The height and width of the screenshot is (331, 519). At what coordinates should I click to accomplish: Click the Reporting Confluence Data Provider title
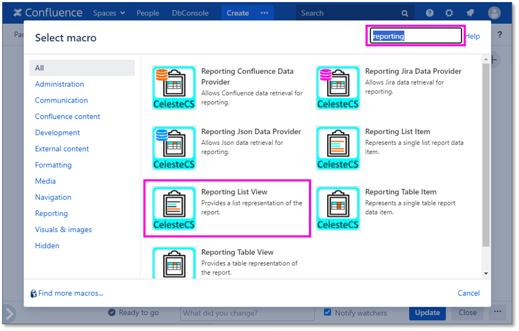(247, 77)
